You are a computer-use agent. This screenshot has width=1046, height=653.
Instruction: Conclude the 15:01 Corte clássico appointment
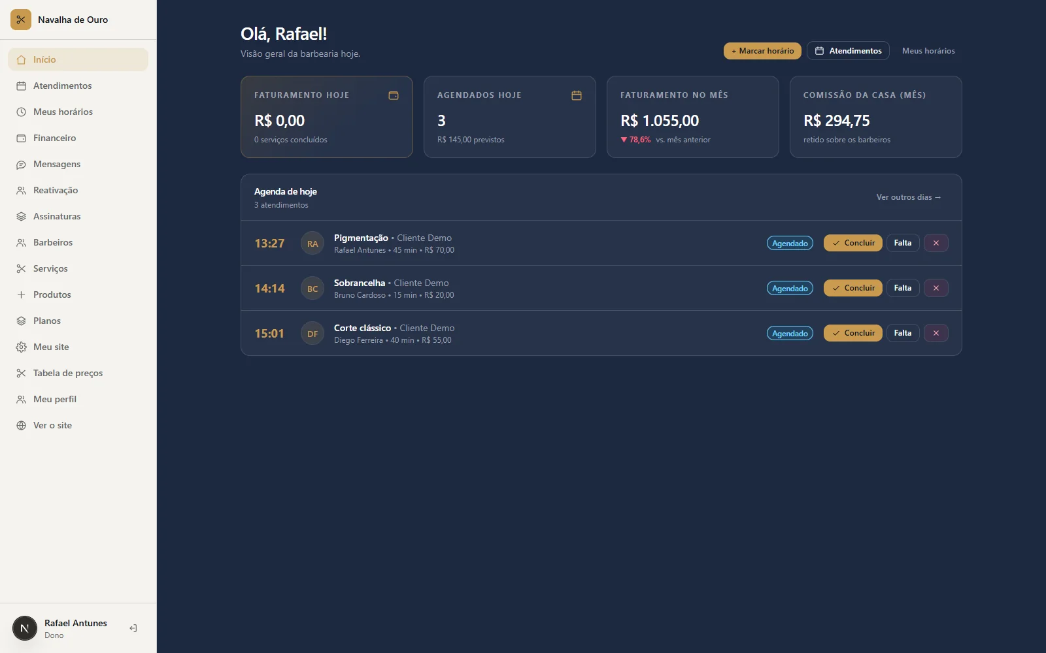point(853,333)
